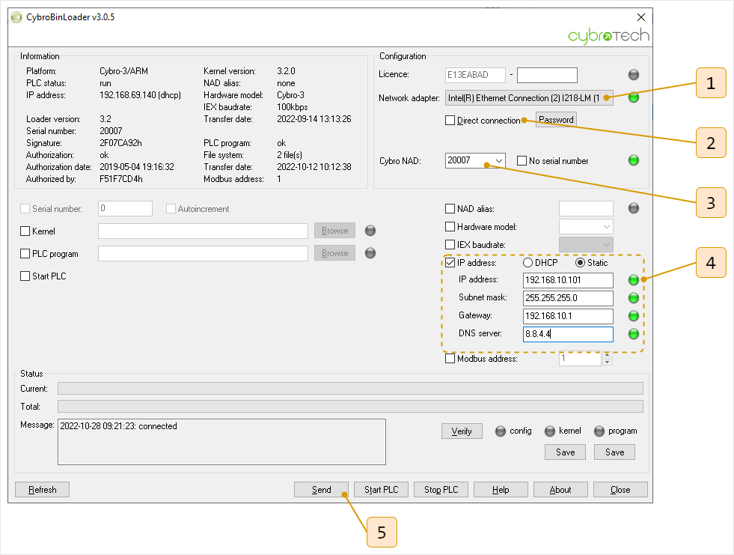This screenshot has width=734, height=555.
Task: Click the Verify button
Action: click(x=462, y=431)
